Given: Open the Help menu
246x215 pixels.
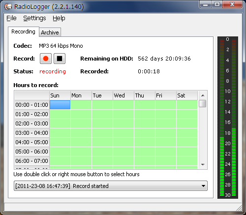Looking at the screenshot, I should point(59,18).
